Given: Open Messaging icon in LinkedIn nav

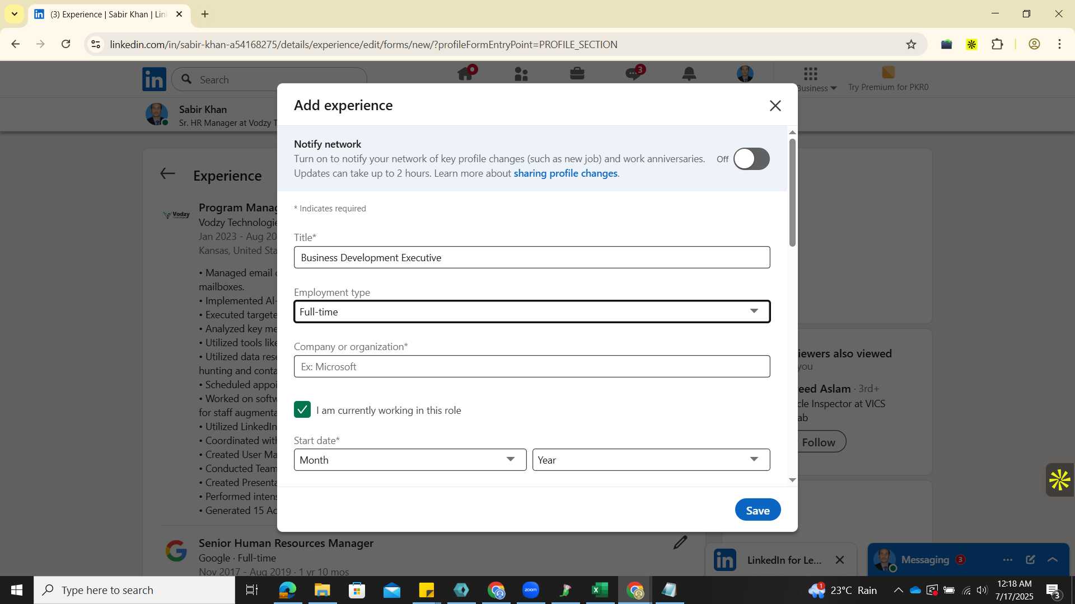Looking at the screenshot, I should tap(634, 74).
